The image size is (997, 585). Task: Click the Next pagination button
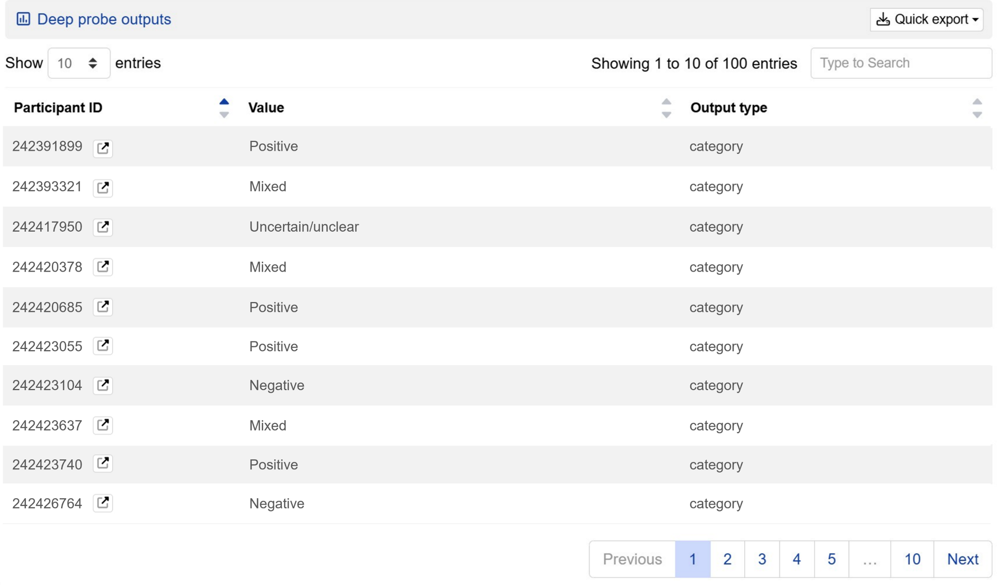coord(962,559)
